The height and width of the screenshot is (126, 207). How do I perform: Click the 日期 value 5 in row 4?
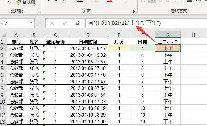142,62
